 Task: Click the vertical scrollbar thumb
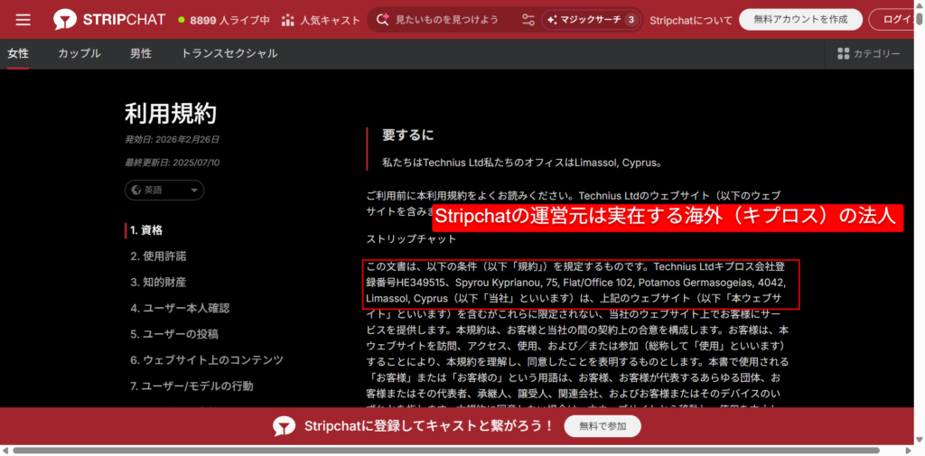click(919, 18)
